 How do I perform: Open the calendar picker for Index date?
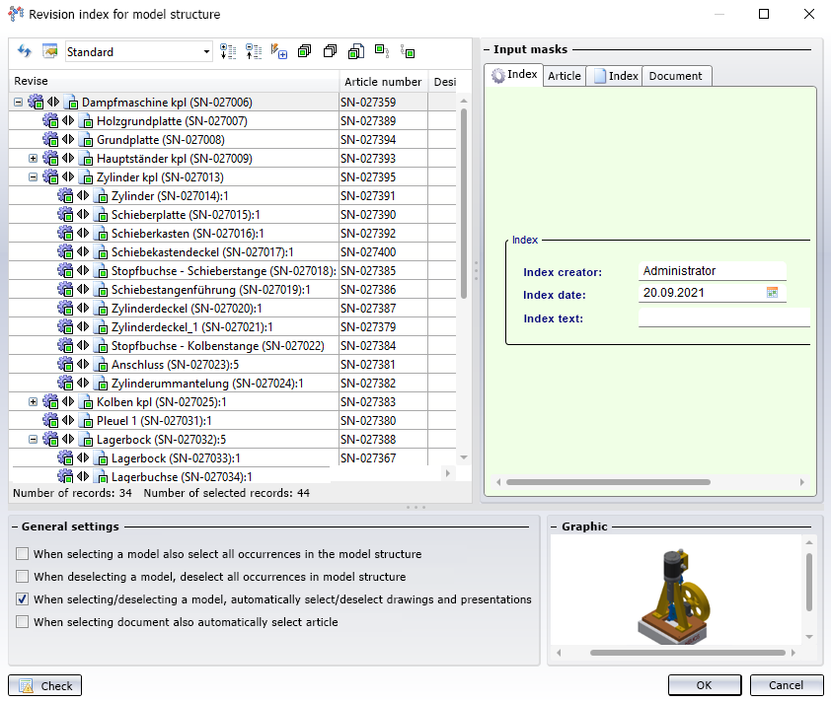pyautogui.click(x=773, y=293)
